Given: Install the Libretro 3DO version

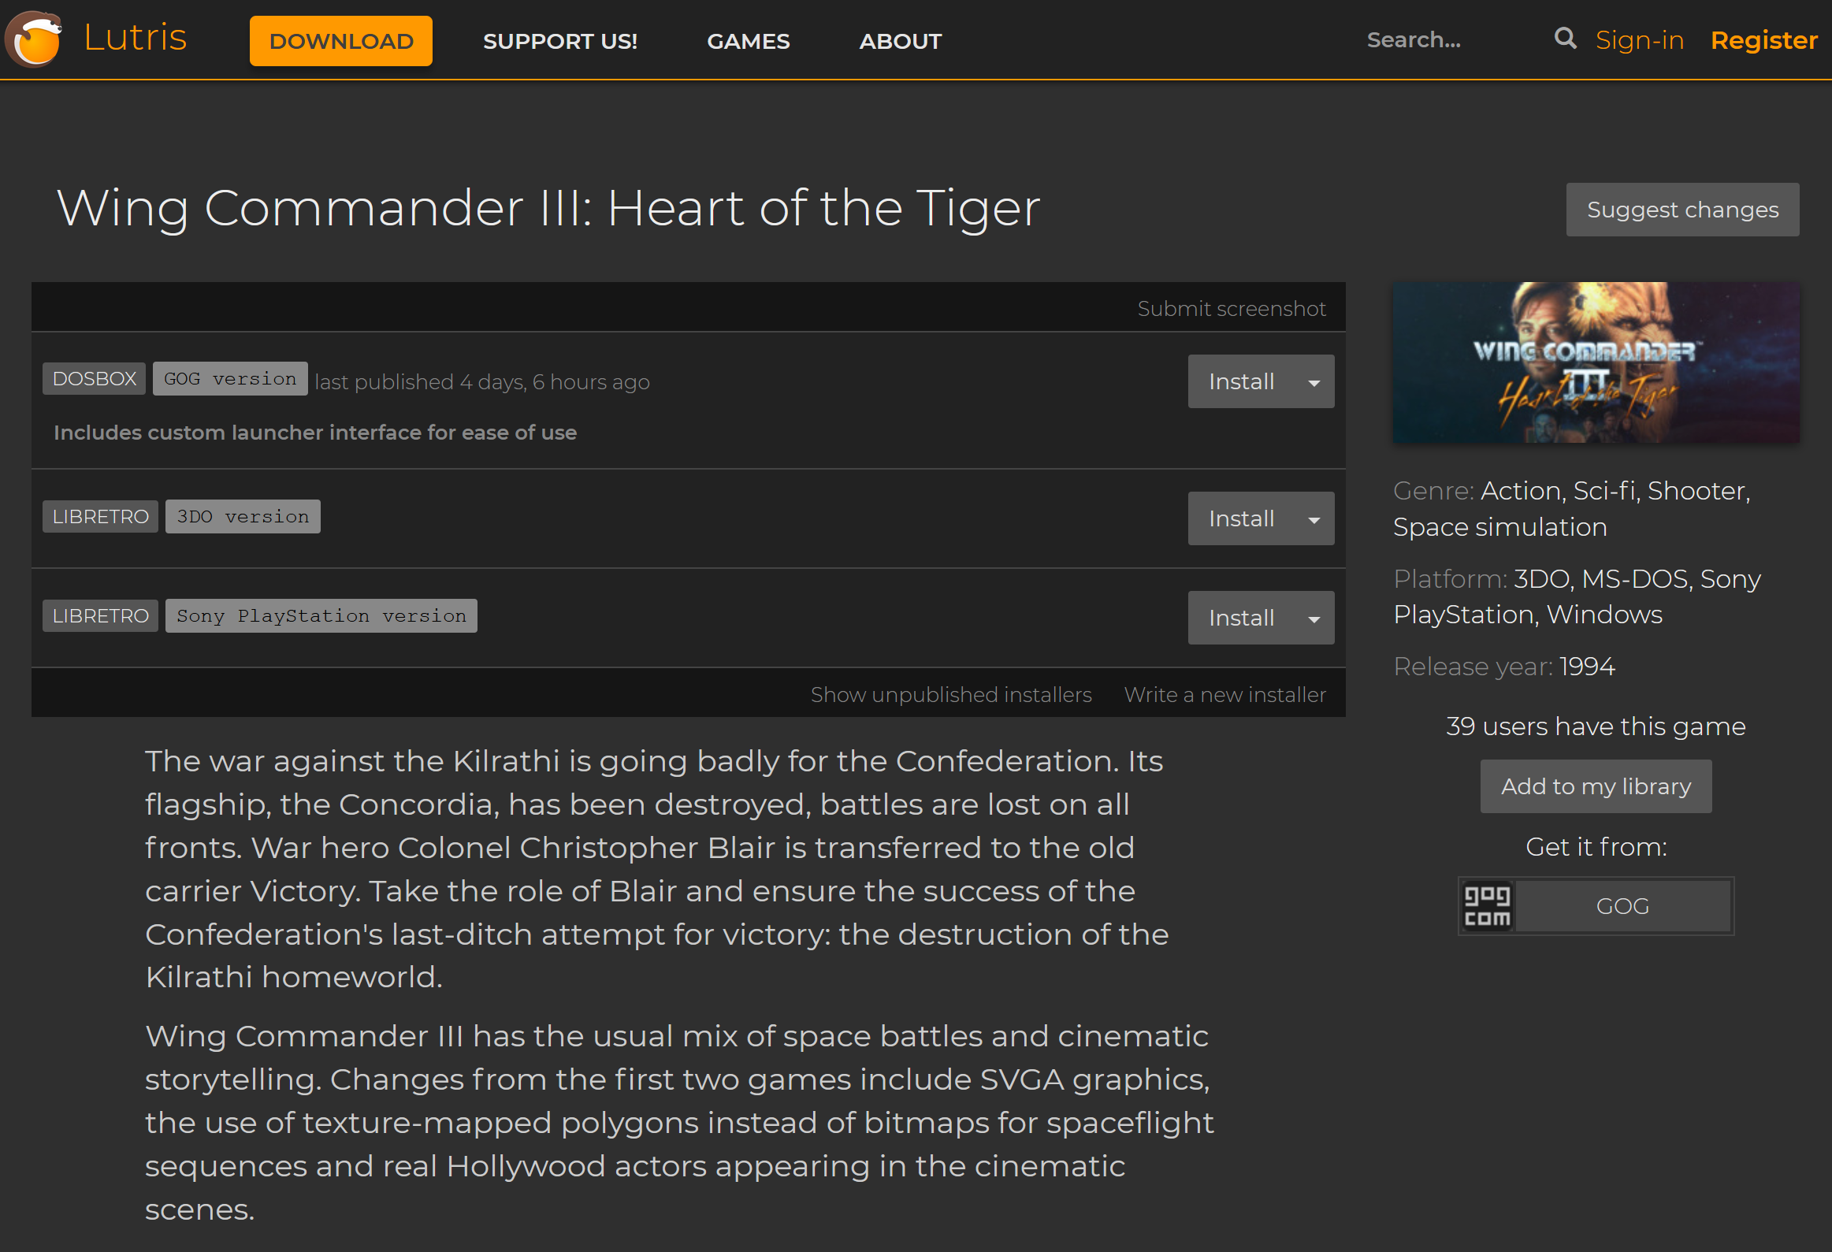Looking at the screenshot, I should [1241, 519].
